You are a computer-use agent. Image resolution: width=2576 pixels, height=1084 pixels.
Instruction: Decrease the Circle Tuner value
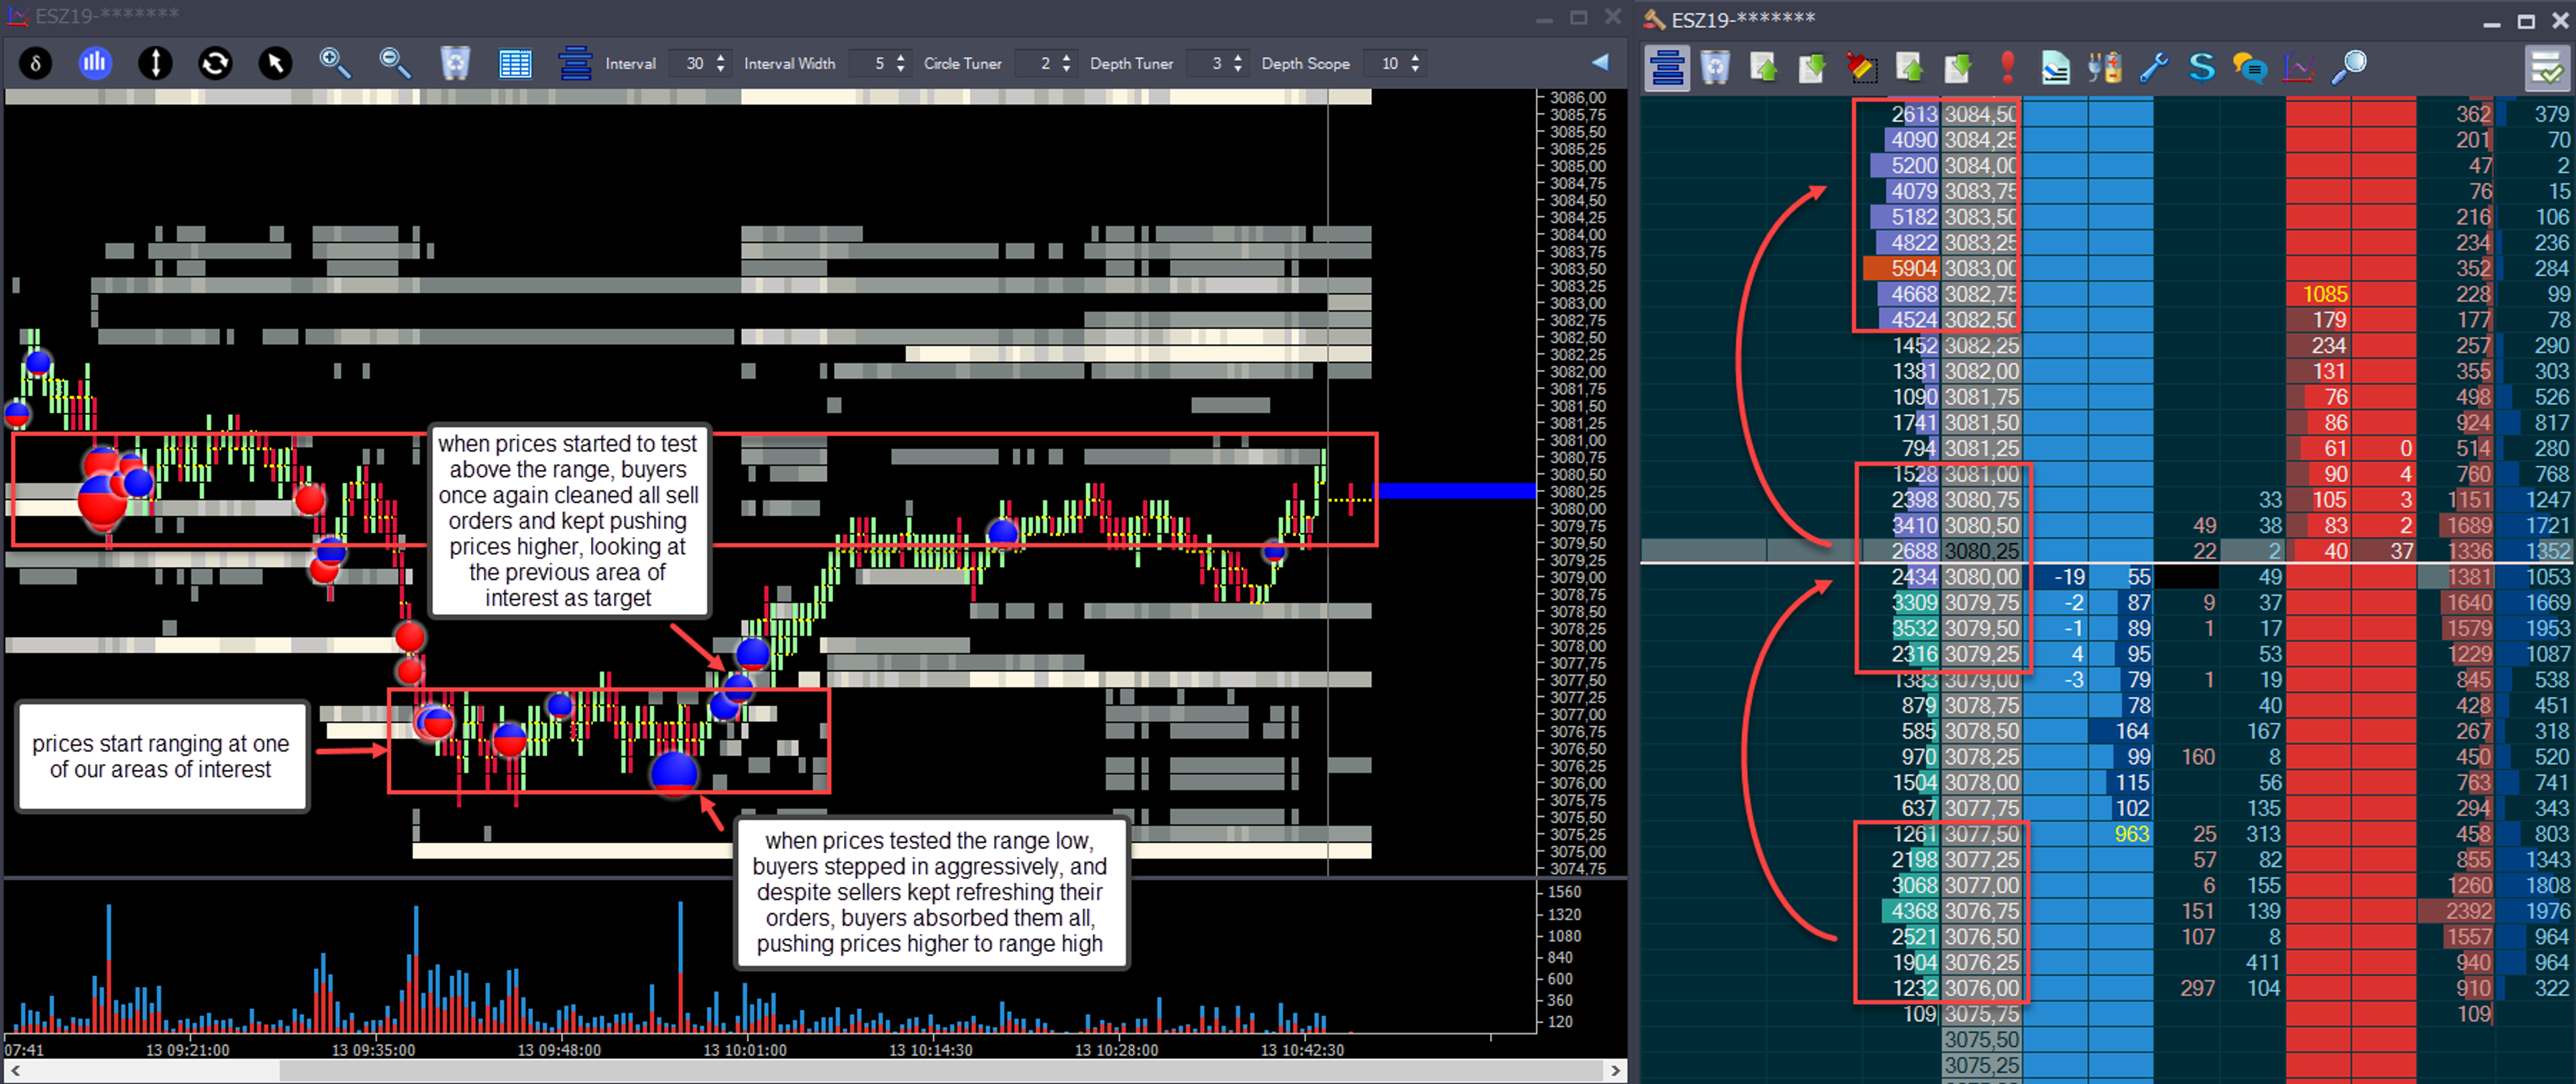click(1067, 70)
